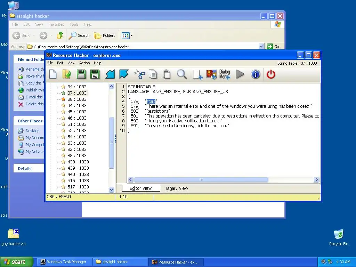Click the Desktop link under Other Places

click(x=32, y=131)
